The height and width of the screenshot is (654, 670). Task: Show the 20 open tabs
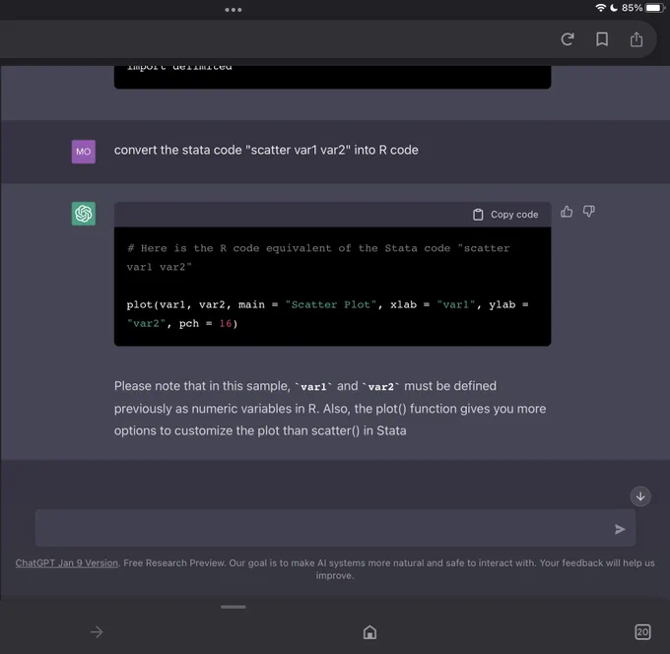pos(642,631)
